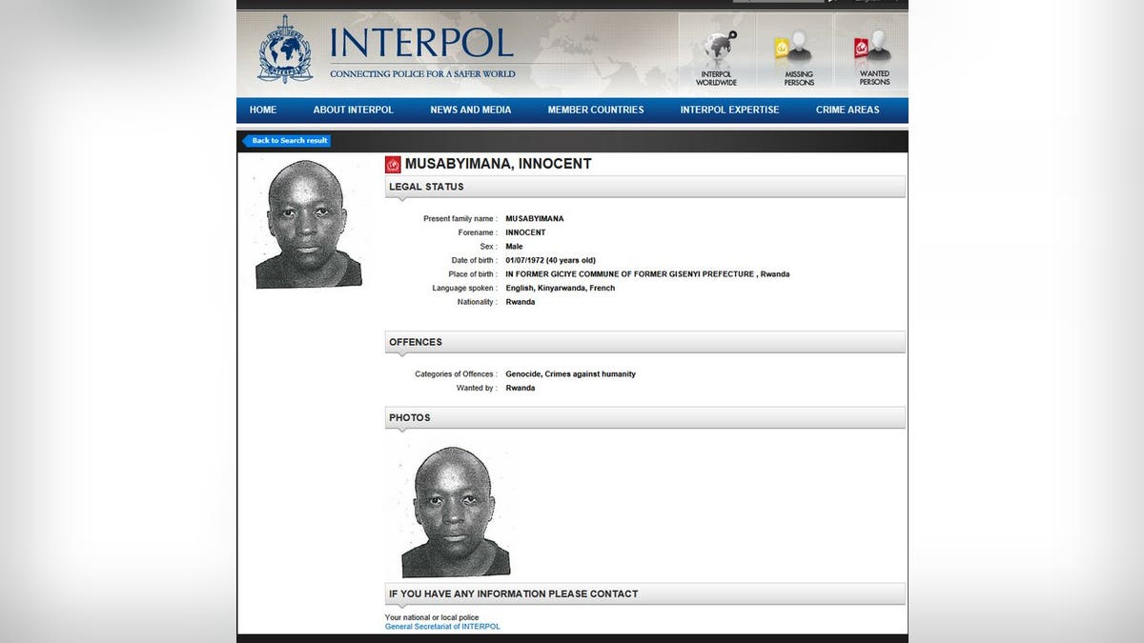Image resolution: width=1144 pixels, height=643 pixels.
Task: Open General Secretariat of INTERPOL link
Action: [441, 627]
